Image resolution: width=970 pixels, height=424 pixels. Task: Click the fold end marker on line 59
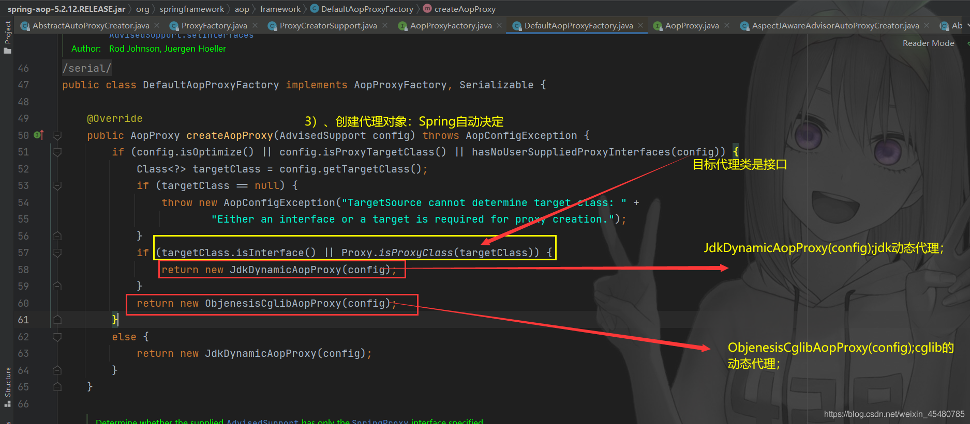tap(57, 286)
